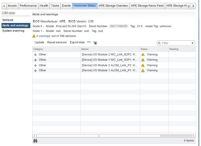Click the binoculars find icon
The image size is (201, 146).
point(35,141)
